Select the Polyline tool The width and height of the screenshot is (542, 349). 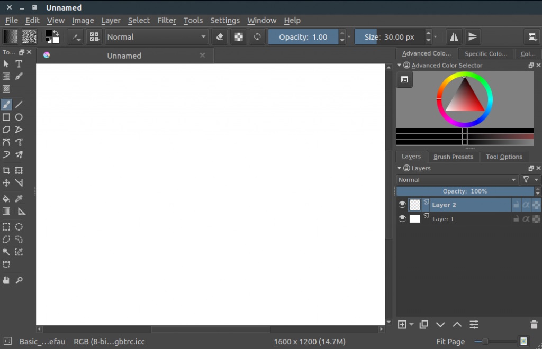tap(19, 130)
